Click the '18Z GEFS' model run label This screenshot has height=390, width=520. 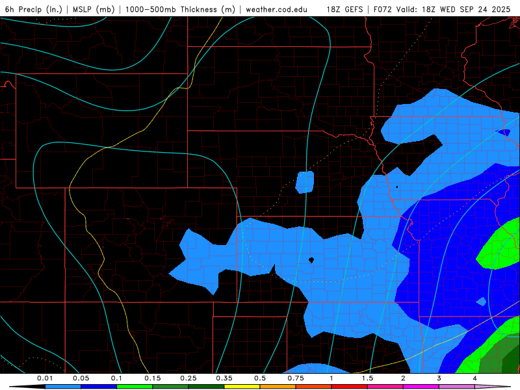coord(344,9)
